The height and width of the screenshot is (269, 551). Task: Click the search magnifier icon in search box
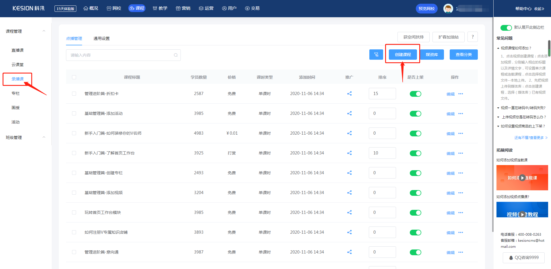[x=176, y=55]
